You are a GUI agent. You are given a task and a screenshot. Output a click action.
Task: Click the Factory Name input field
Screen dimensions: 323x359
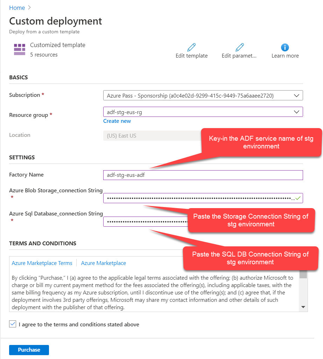tap(203, 175)
